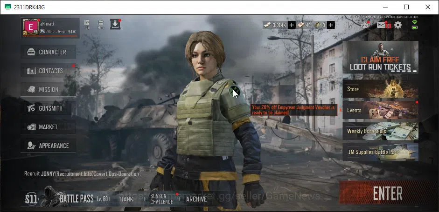Check the battery indicator
439x212 pixels.
click(x=415, y=27)
